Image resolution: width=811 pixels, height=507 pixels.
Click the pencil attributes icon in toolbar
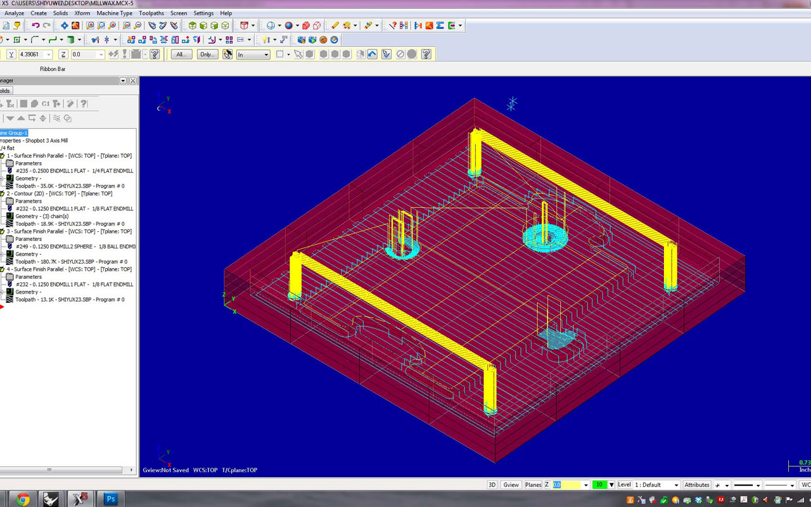pos(335,25)
